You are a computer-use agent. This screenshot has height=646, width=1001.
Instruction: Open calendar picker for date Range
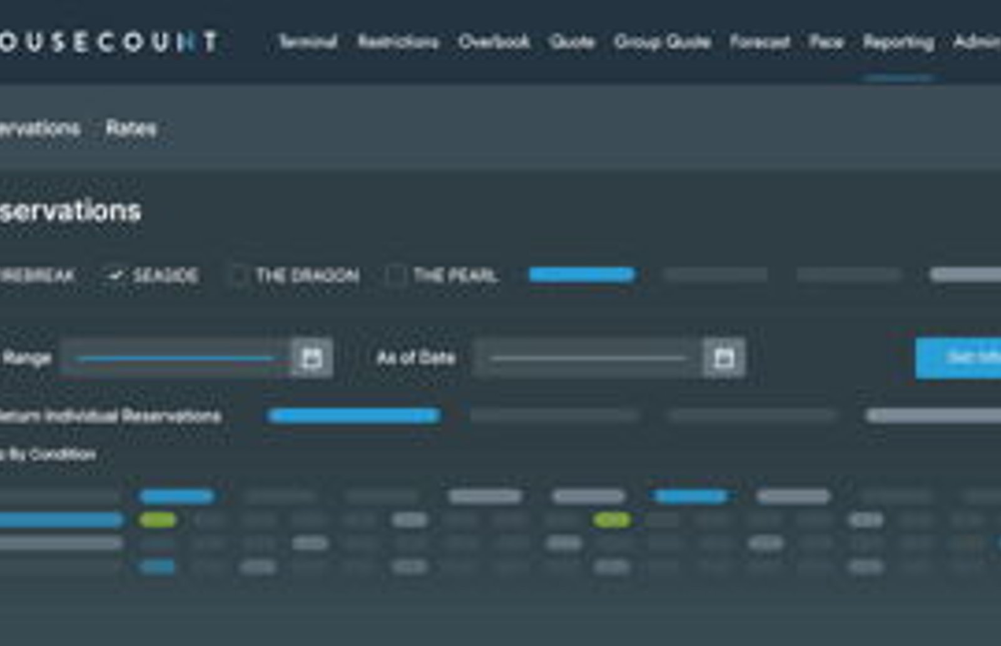tap(312, 358)
